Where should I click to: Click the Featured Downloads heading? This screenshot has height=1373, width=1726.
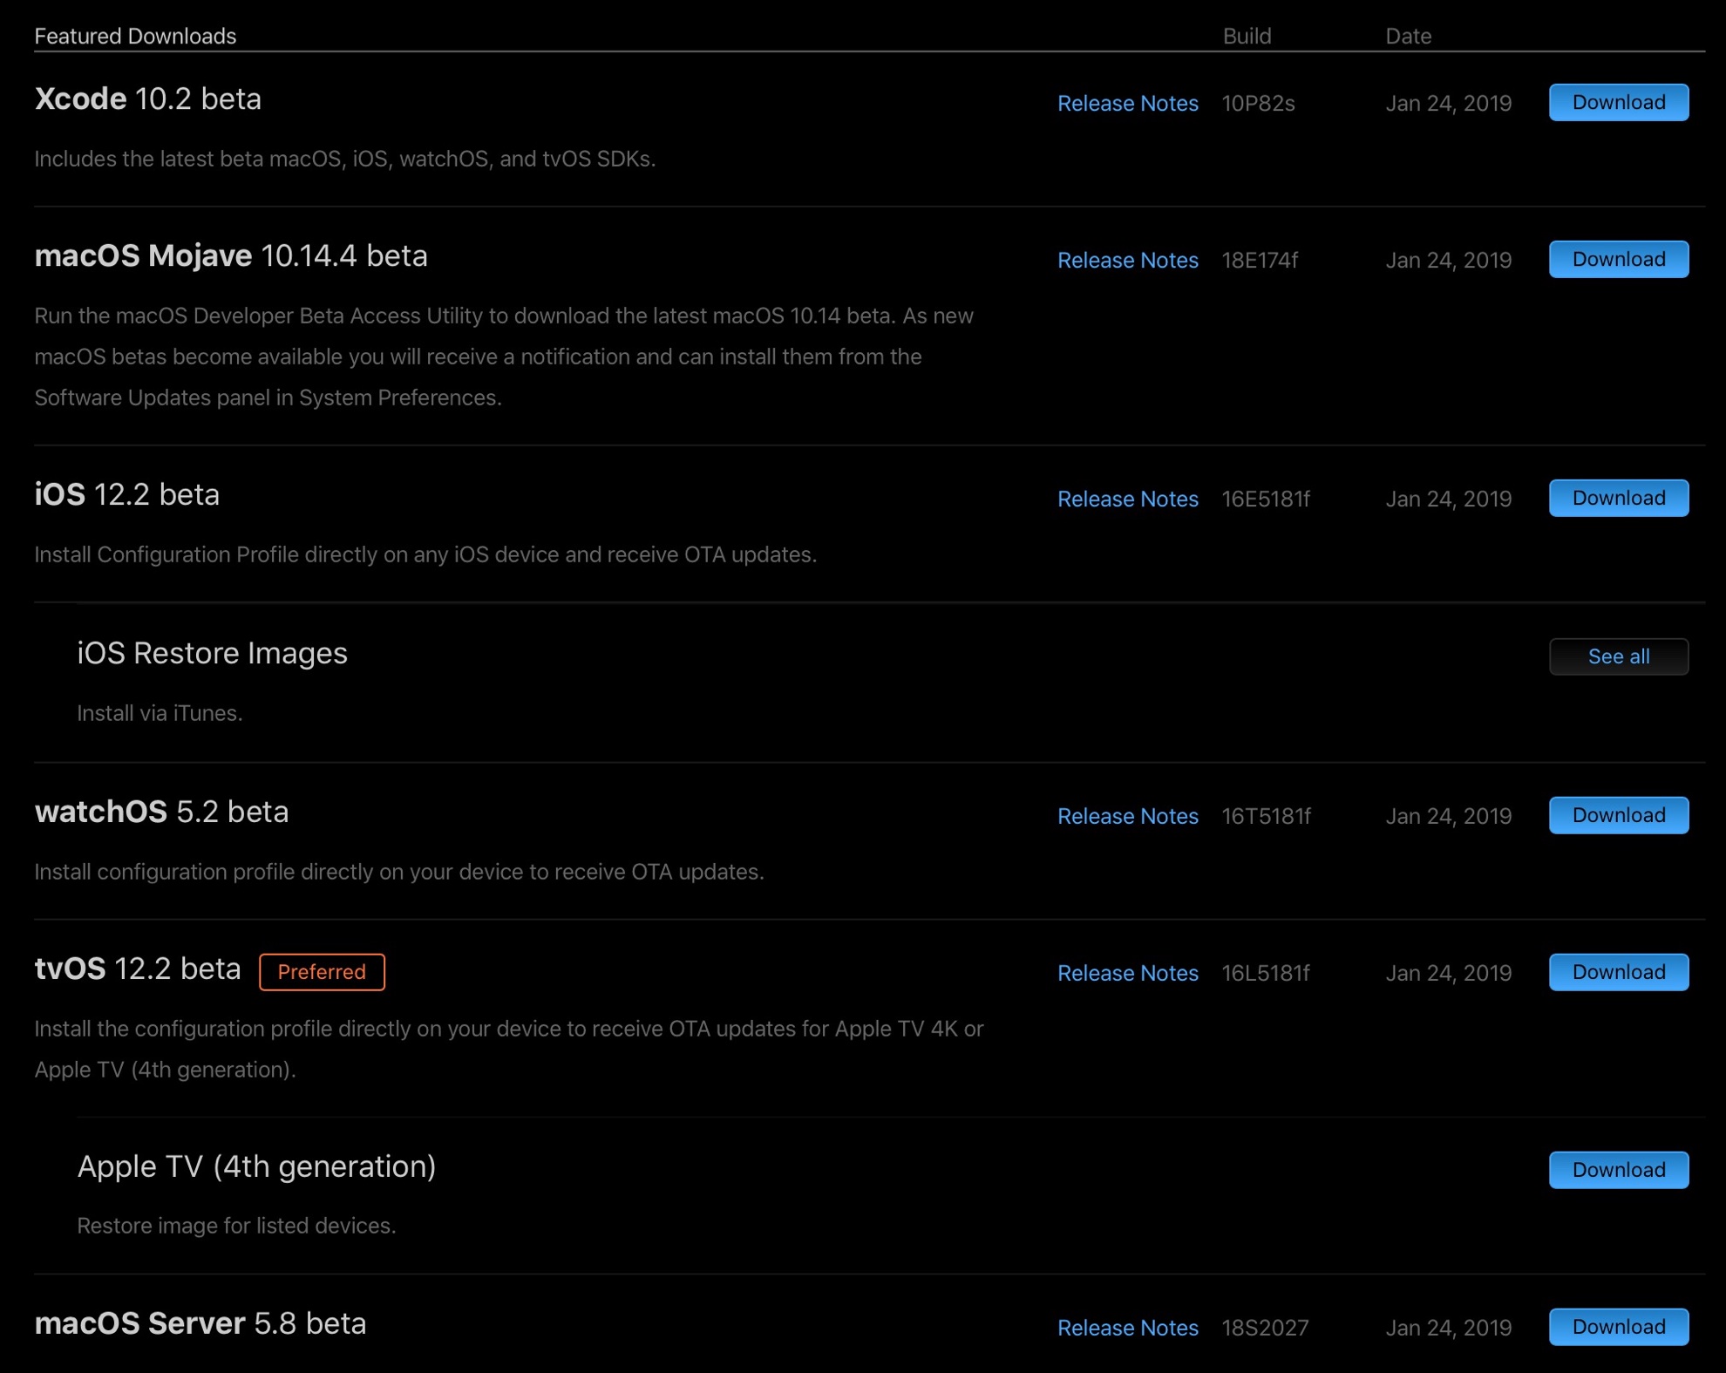pos(135,36)
